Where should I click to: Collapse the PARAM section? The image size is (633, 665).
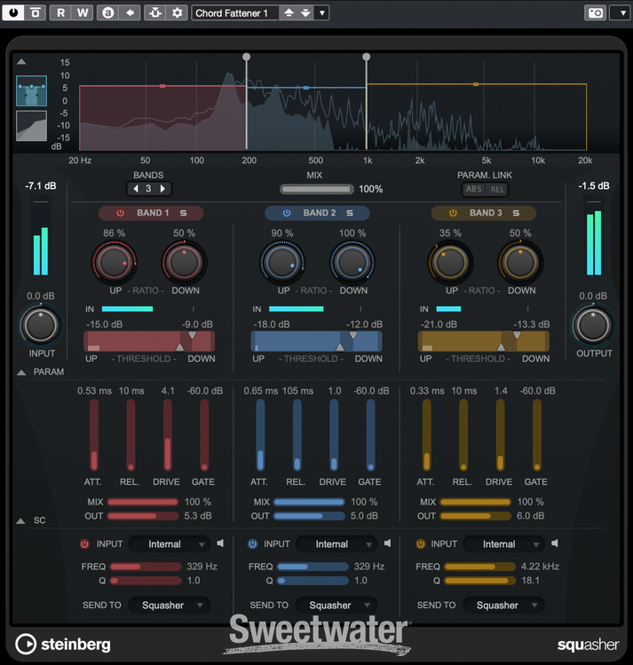coord(21,372)
